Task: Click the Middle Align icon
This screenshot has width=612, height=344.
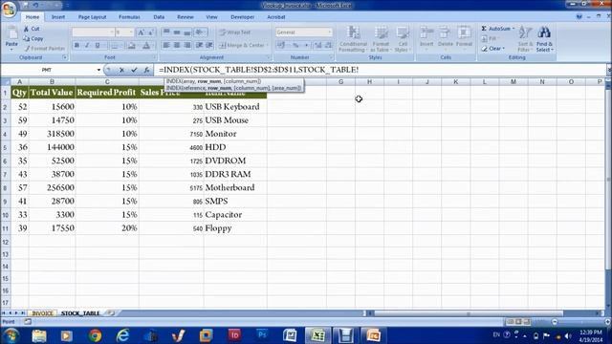Action: point(176,32)
